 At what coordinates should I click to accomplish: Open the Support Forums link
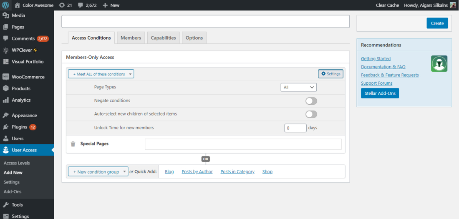pyautogui.click(x=377, y=83)
